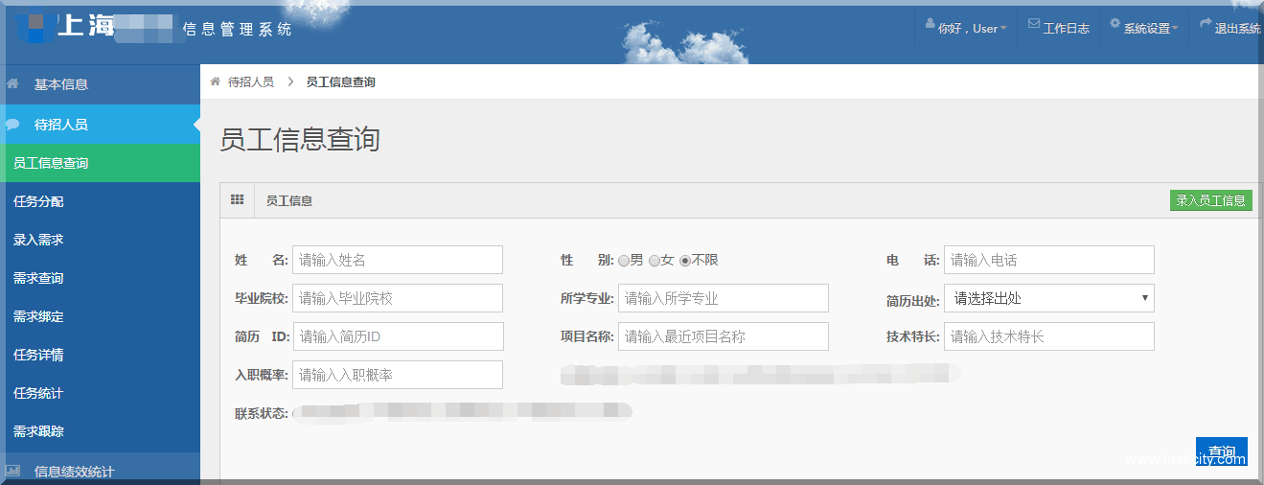Open 任务详情 sidebar item
This screenshot has height=485, width=1264.
coord(100,355)
